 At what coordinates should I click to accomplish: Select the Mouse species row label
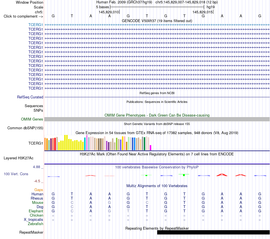[x=38, y=203]
